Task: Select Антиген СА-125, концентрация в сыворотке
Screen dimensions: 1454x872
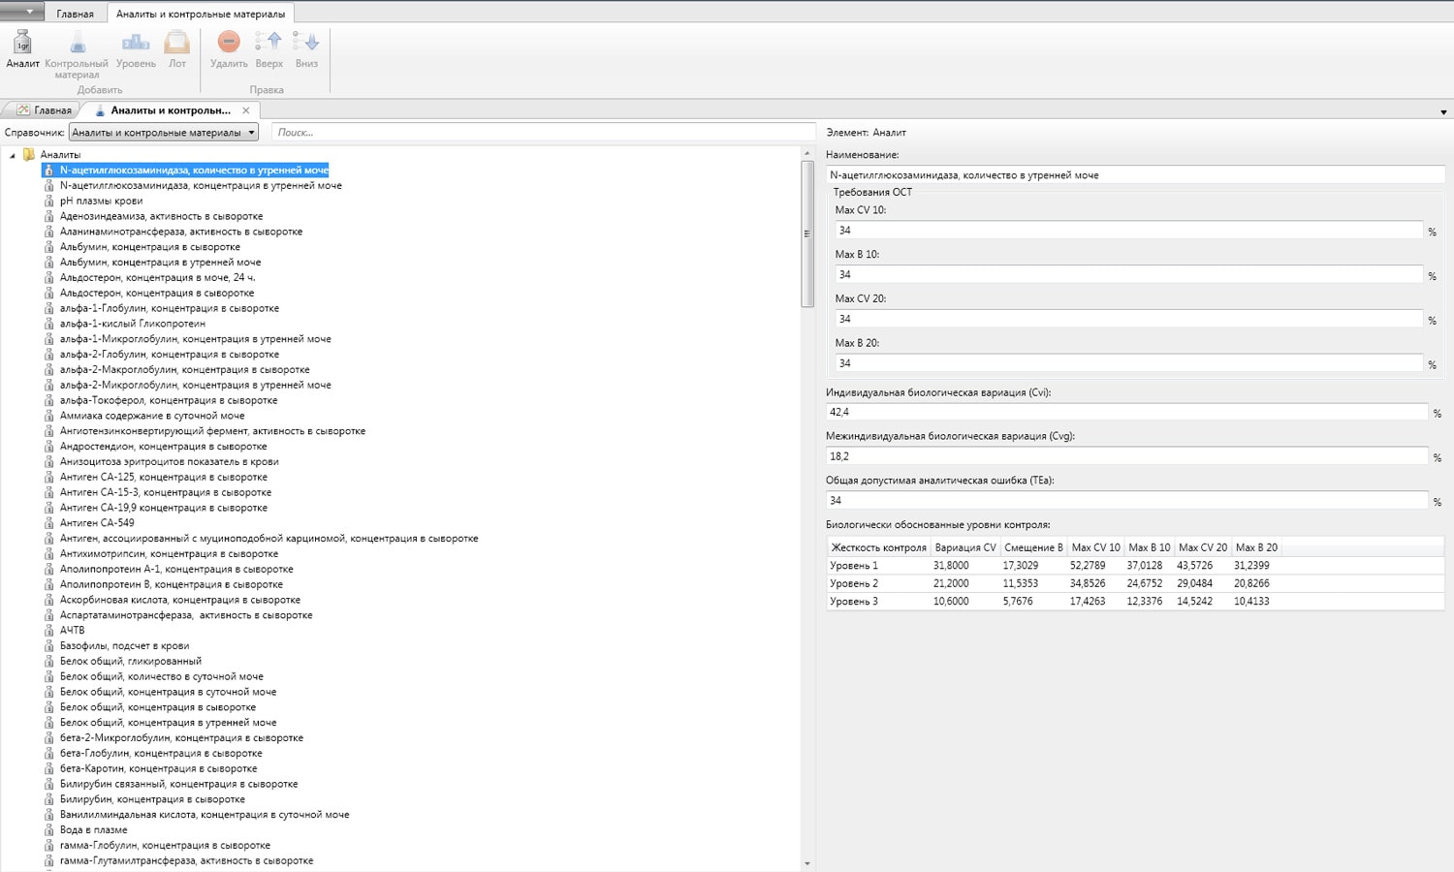Action: coord(164,477)
